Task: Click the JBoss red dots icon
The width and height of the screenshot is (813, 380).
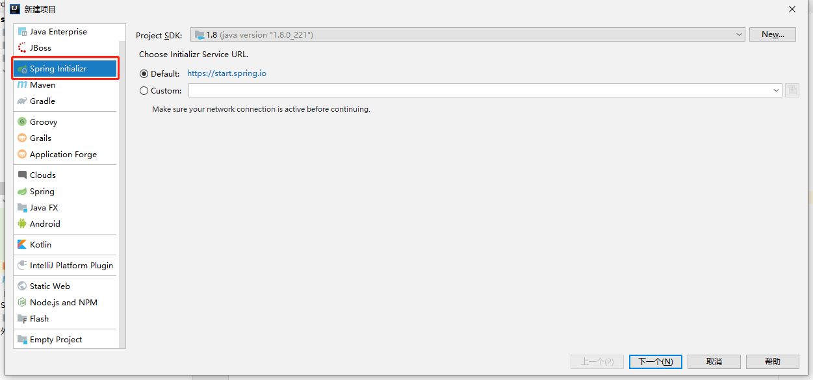Action: pos(22,47)
